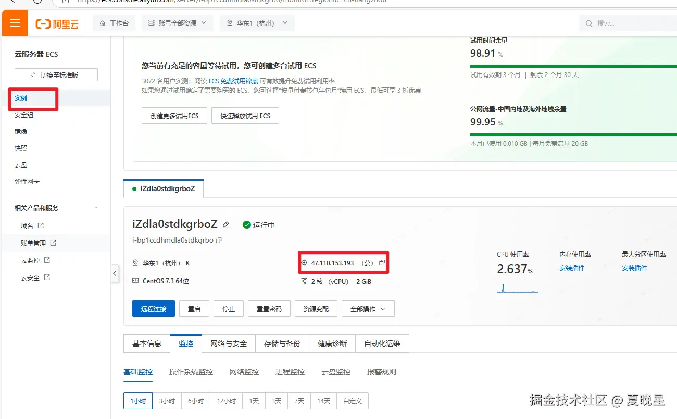Screen dimensions: 677x419
Task: Click the 资源变配 button
Action: [316, 309]
